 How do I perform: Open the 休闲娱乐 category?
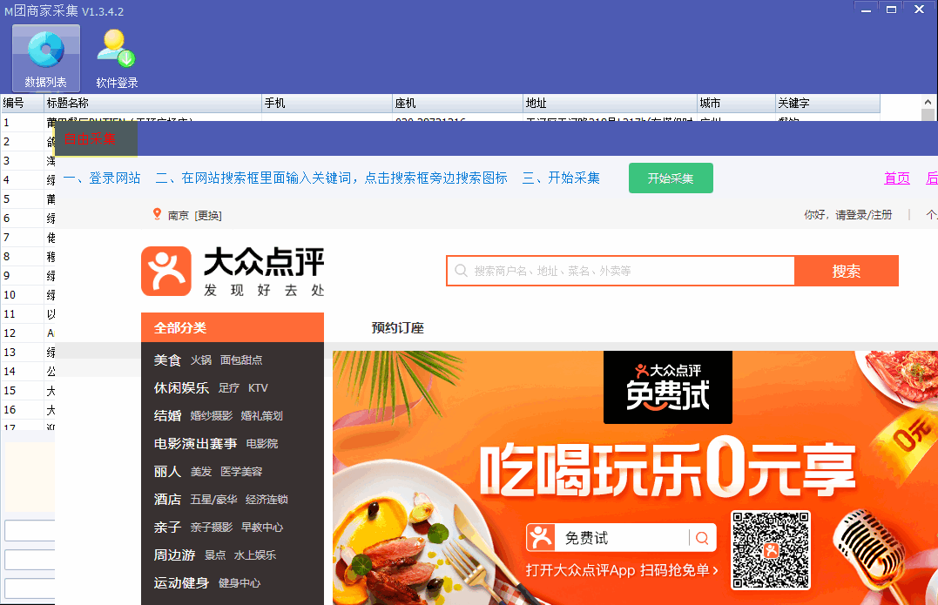(181, 388)
